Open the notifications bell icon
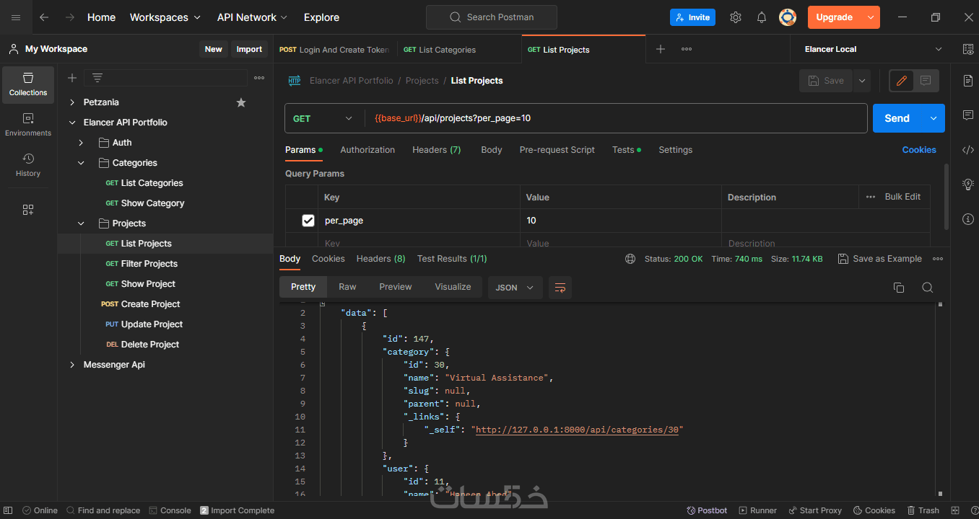 762,17
